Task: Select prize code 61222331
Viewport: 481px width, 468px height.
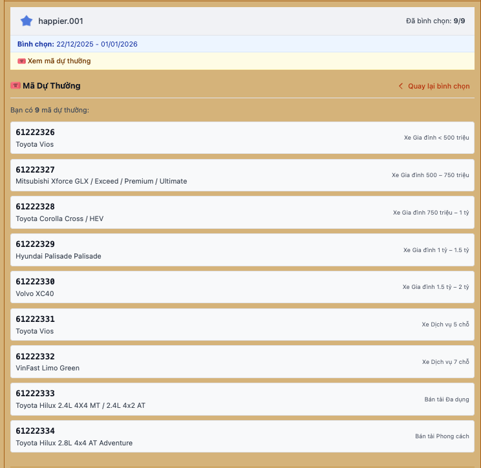Action: (x=36, y=319)
